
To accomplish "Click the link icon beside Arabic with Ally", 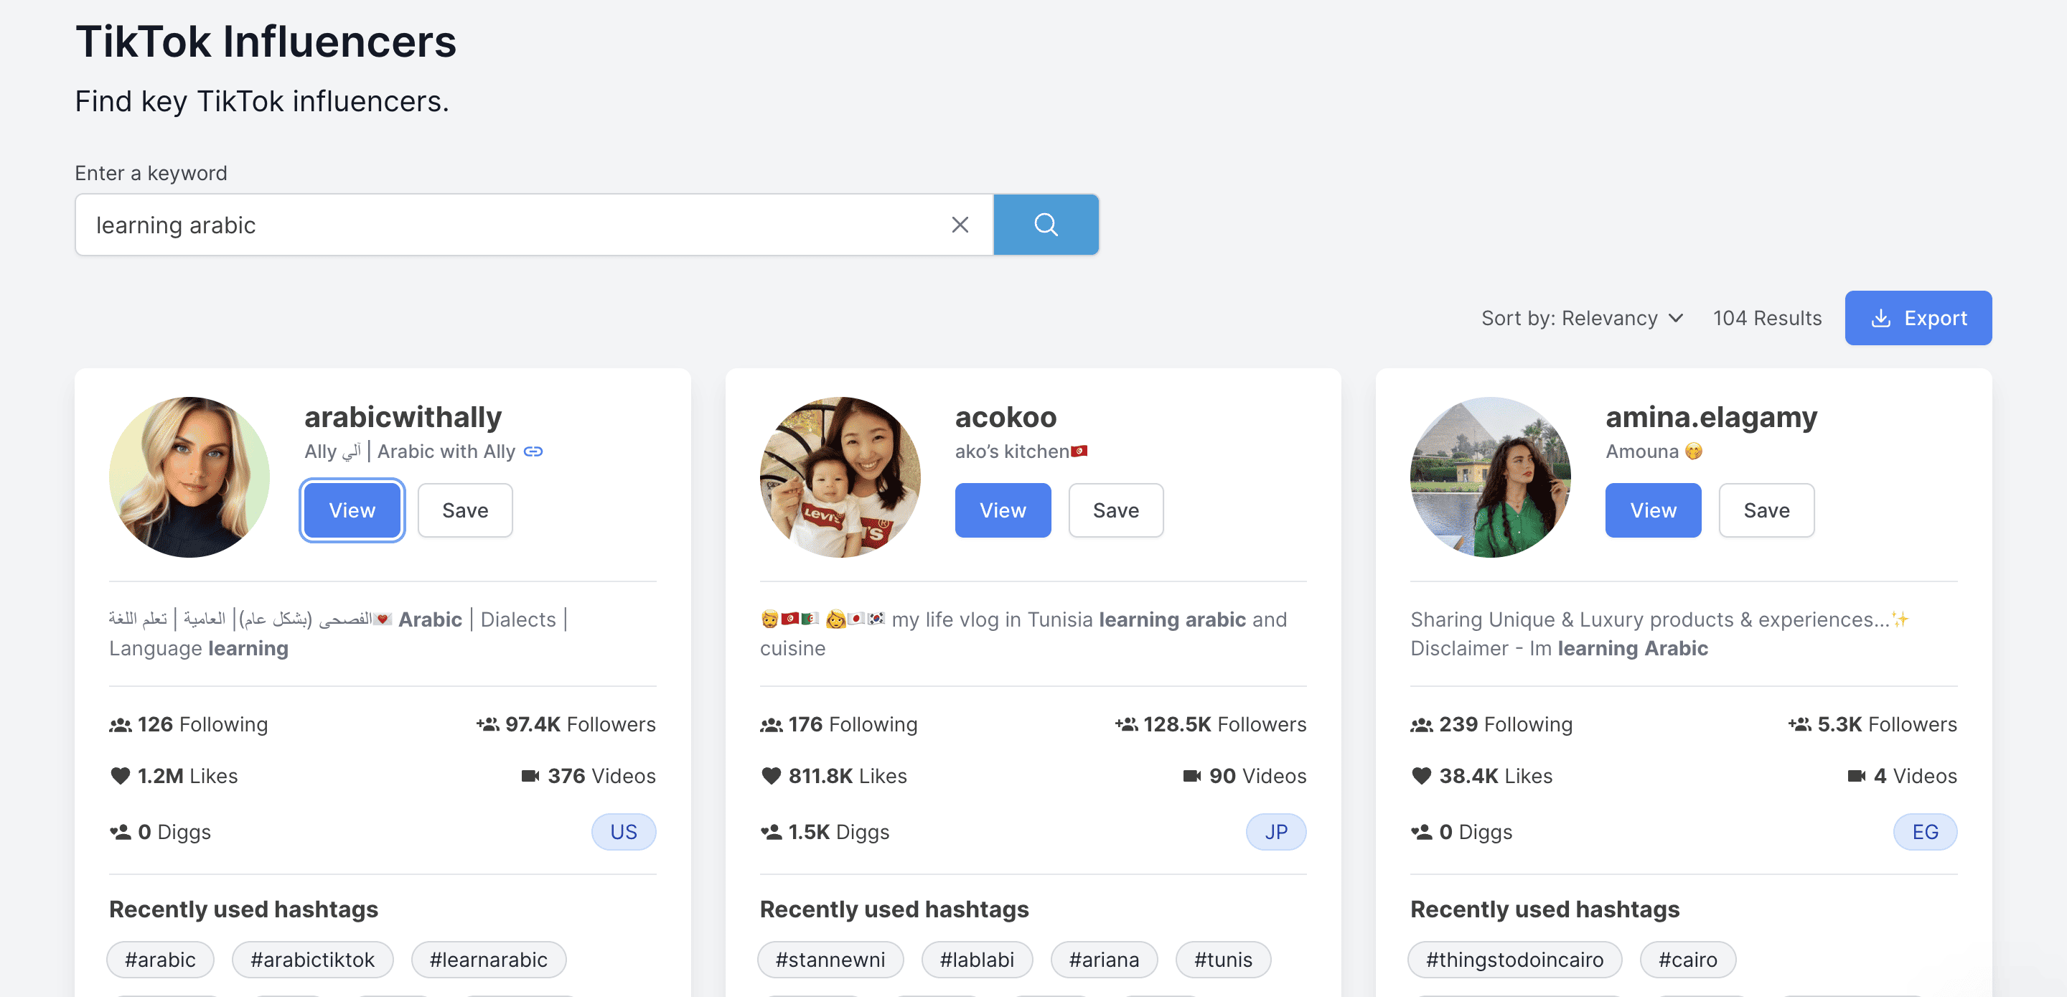I will pyautogui.click(x=533, y=451).
